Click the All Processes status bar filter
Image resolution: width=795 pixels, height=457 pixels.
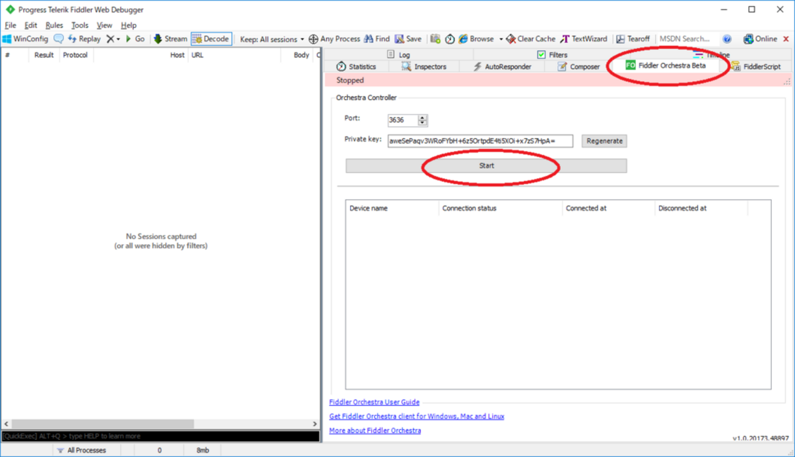(81, 450)
